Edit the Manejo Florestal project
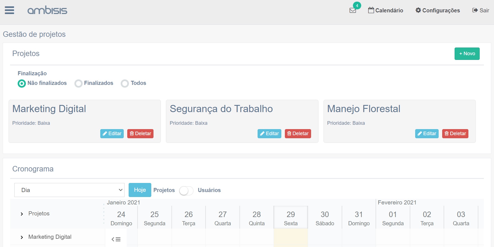Screen dimensions: 494x247 coord(427,134)
